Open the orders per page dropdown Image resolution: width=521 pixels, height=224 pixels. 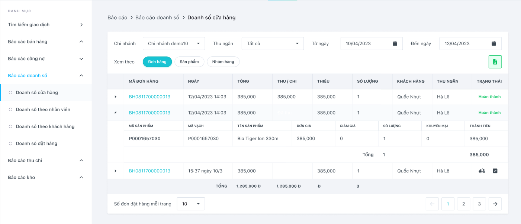pyautogui.click(x=191, y=204)
